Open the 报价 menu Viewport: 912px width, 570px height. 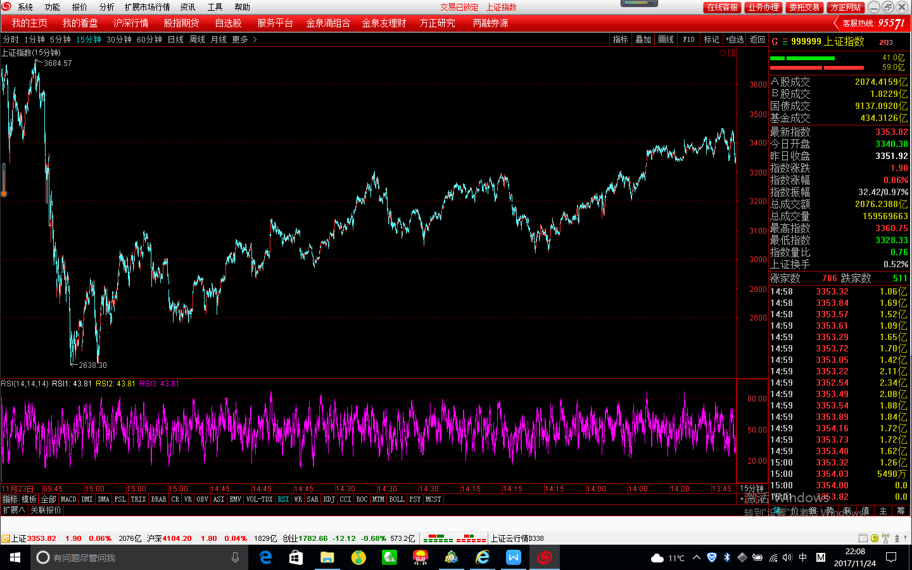79,8
